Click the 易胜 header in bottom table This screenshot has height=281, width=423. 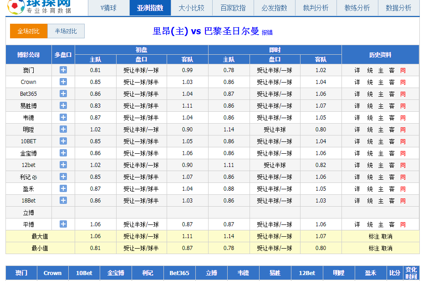point(275,273)
